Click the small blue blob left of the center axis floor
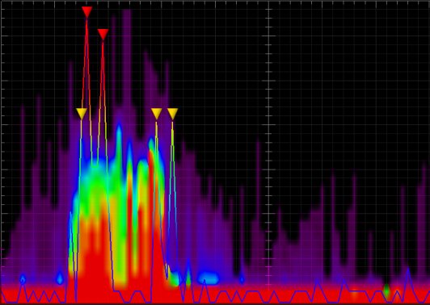430x305 pixels. point(242,279)
